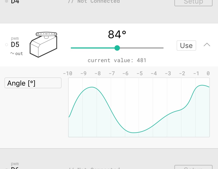The width and height of the screenshot is (218, 169).
Task: Click the D4 status dot
Action: 7,1
